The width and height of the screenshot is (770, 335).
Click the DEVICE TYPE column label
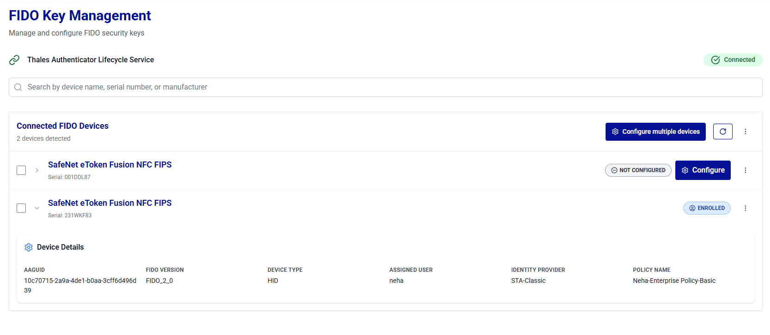[x=285, y=270]
